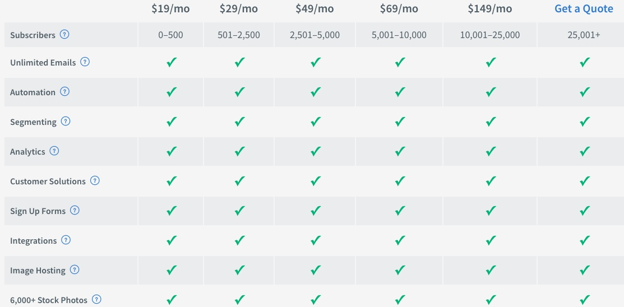Open the Unlimited Emails help tooltip icon
The image size is (624, 307).
[85, 62]
